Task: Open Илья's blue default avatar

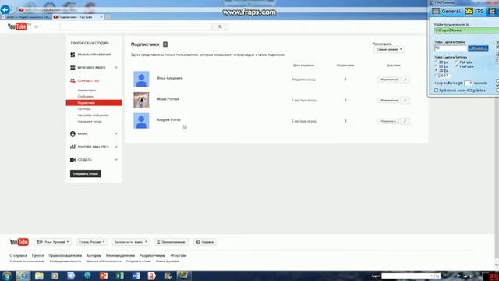Action: pyautogui.click(x=141, y=79)
